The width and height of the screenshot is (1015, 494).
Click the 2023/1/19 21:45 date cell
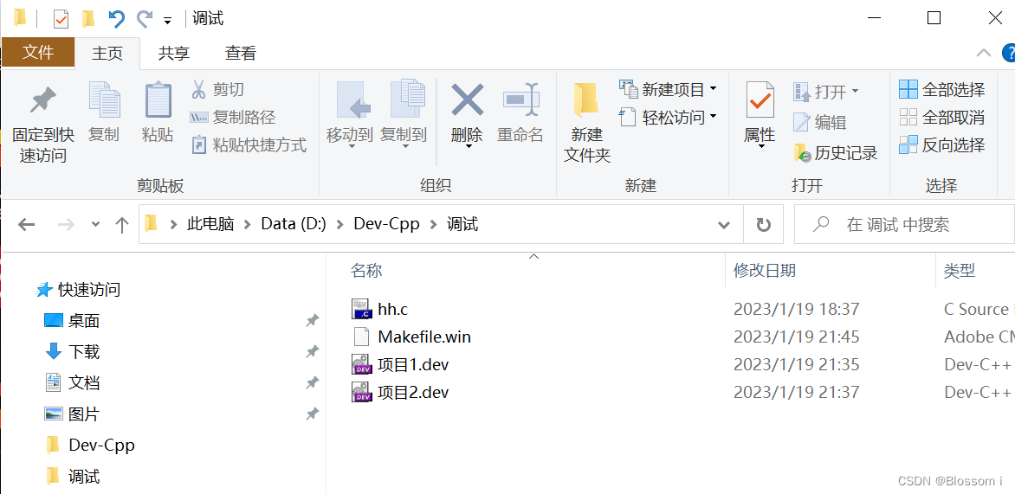tap(796, 337)
